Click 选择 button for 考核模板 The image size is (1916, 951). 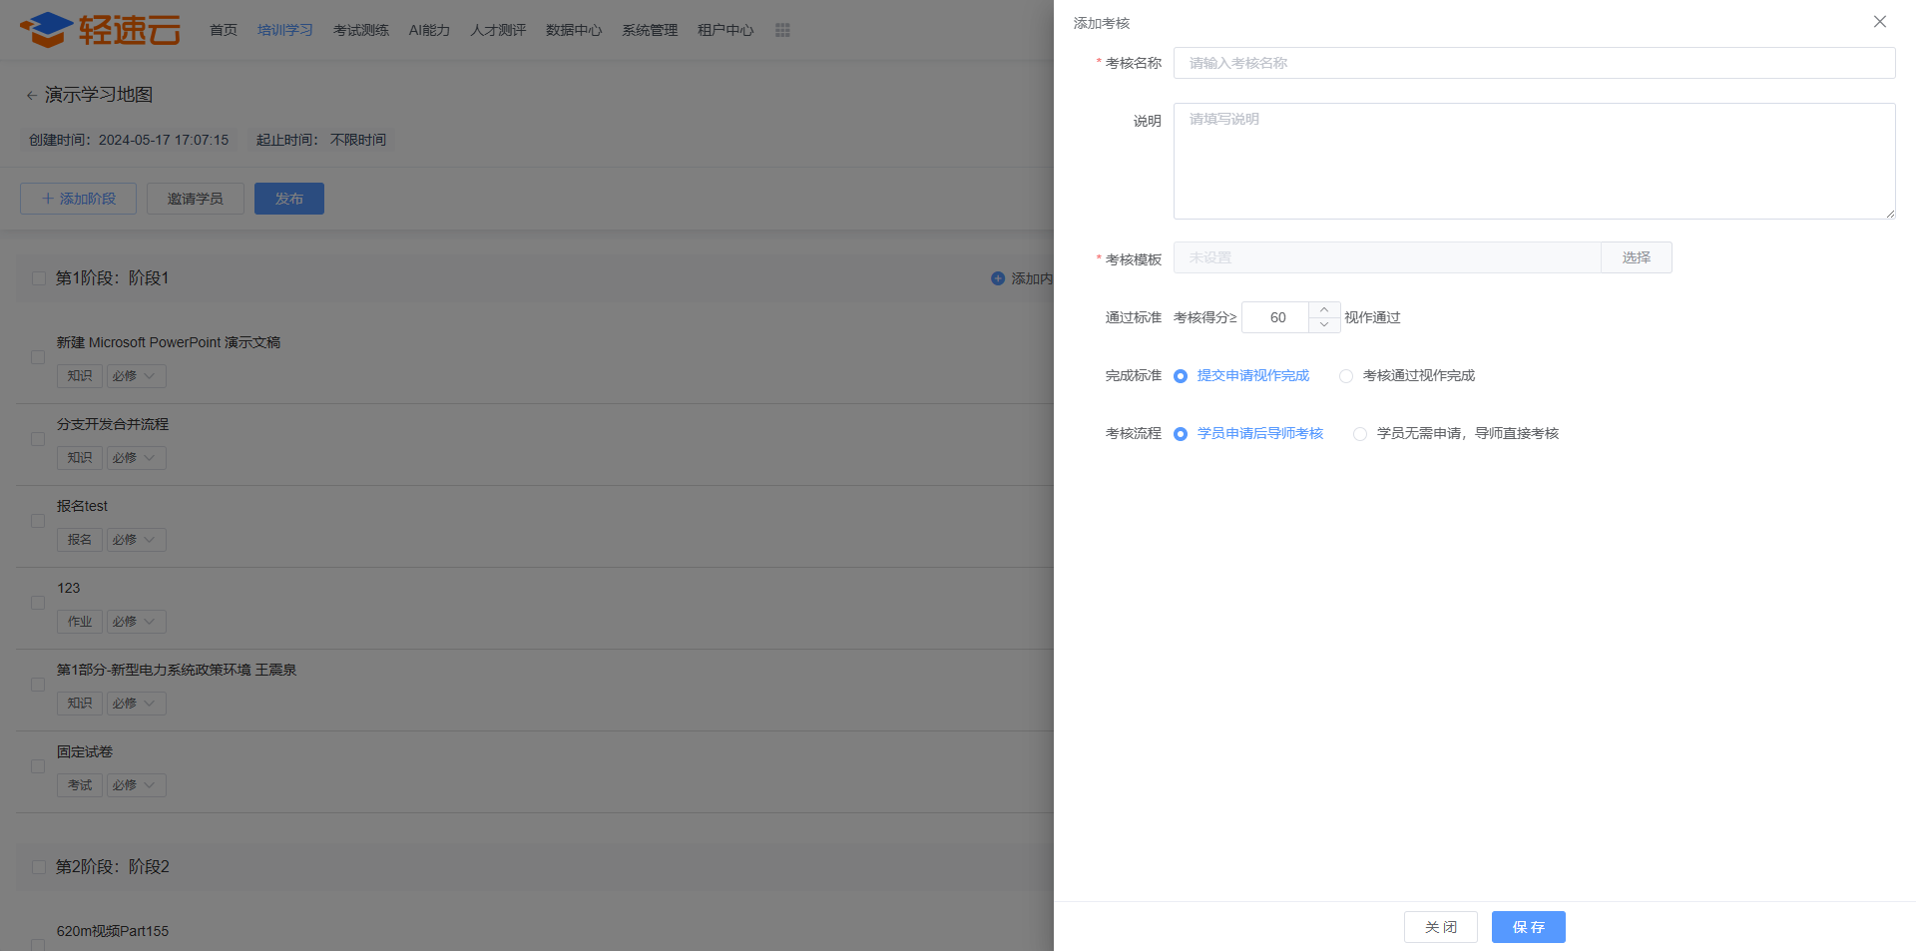tap(1636, 257)
